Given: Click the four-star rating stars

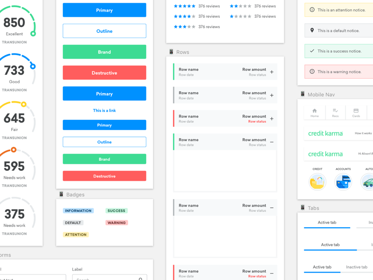Looking at the screenshot, I should (184, 16).
